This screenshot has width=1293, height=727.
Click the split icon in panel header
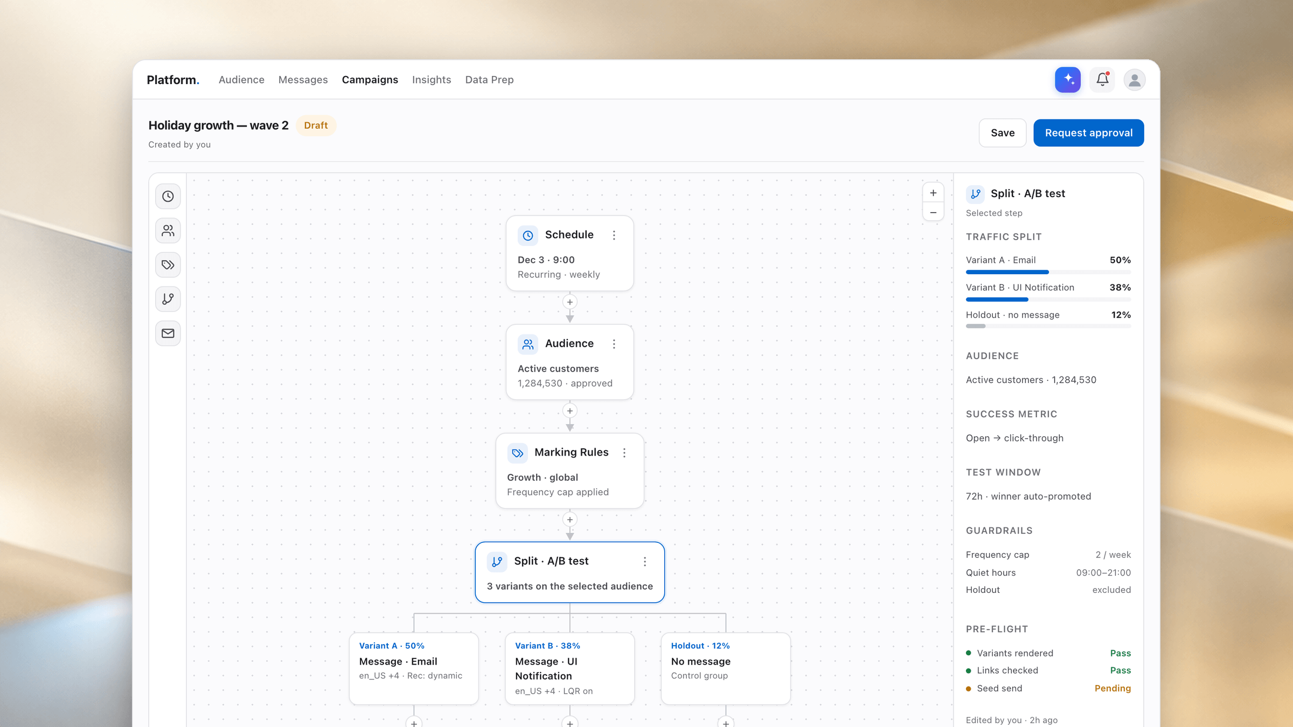click(976, 194)
